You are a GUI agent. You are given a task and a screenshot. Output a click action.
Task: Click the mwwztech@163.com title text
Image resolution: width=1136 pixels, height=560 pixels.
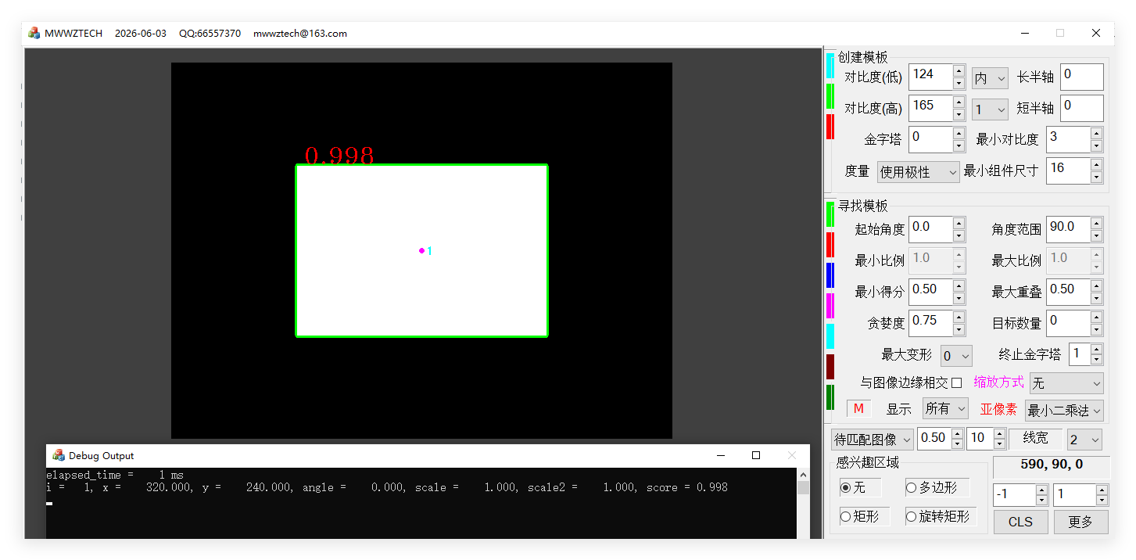pos(300,34)
